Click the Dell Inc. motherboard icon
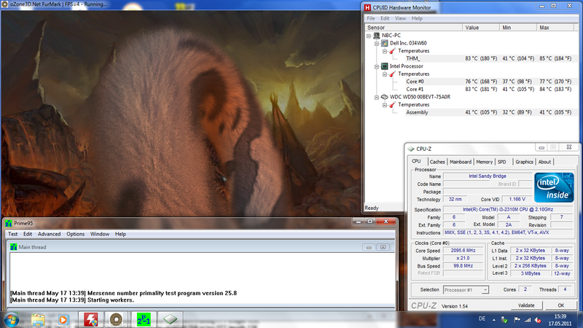 pyautogui.click(x=385, y=43)
